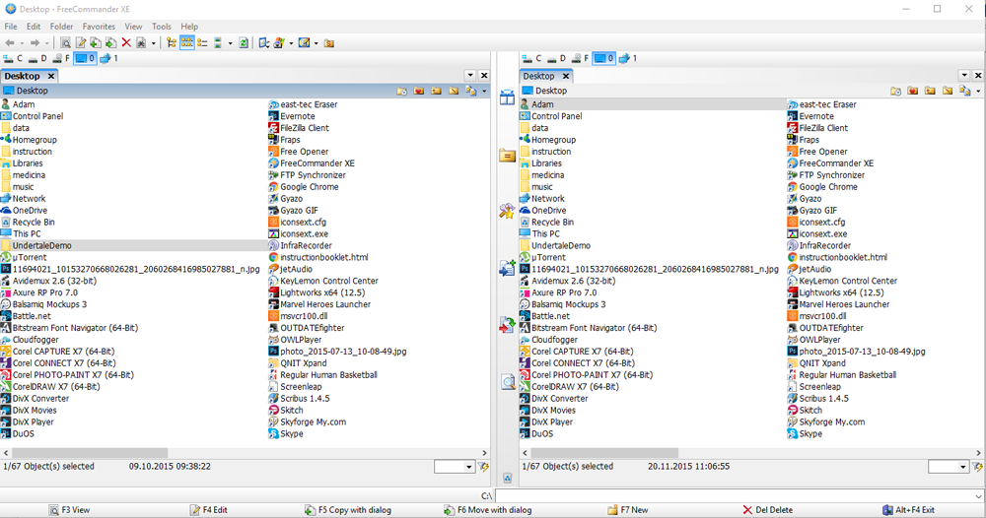The width and height of the screenshot is (986, 518).
Task: Click the F3 View button
Action: (x=70, y=510)
